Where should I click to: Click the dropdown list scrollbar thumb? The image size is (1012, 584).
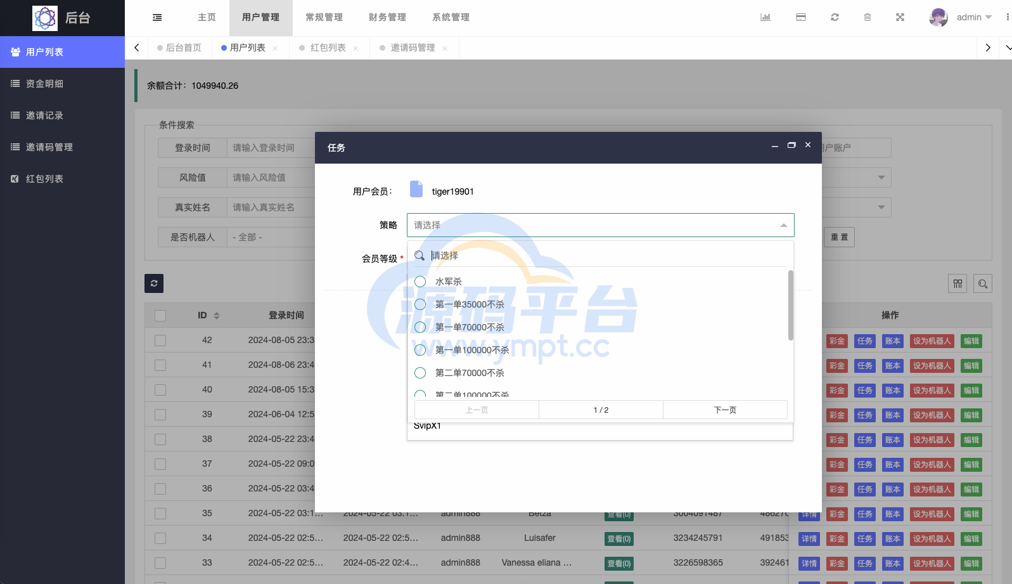point(790,305)
